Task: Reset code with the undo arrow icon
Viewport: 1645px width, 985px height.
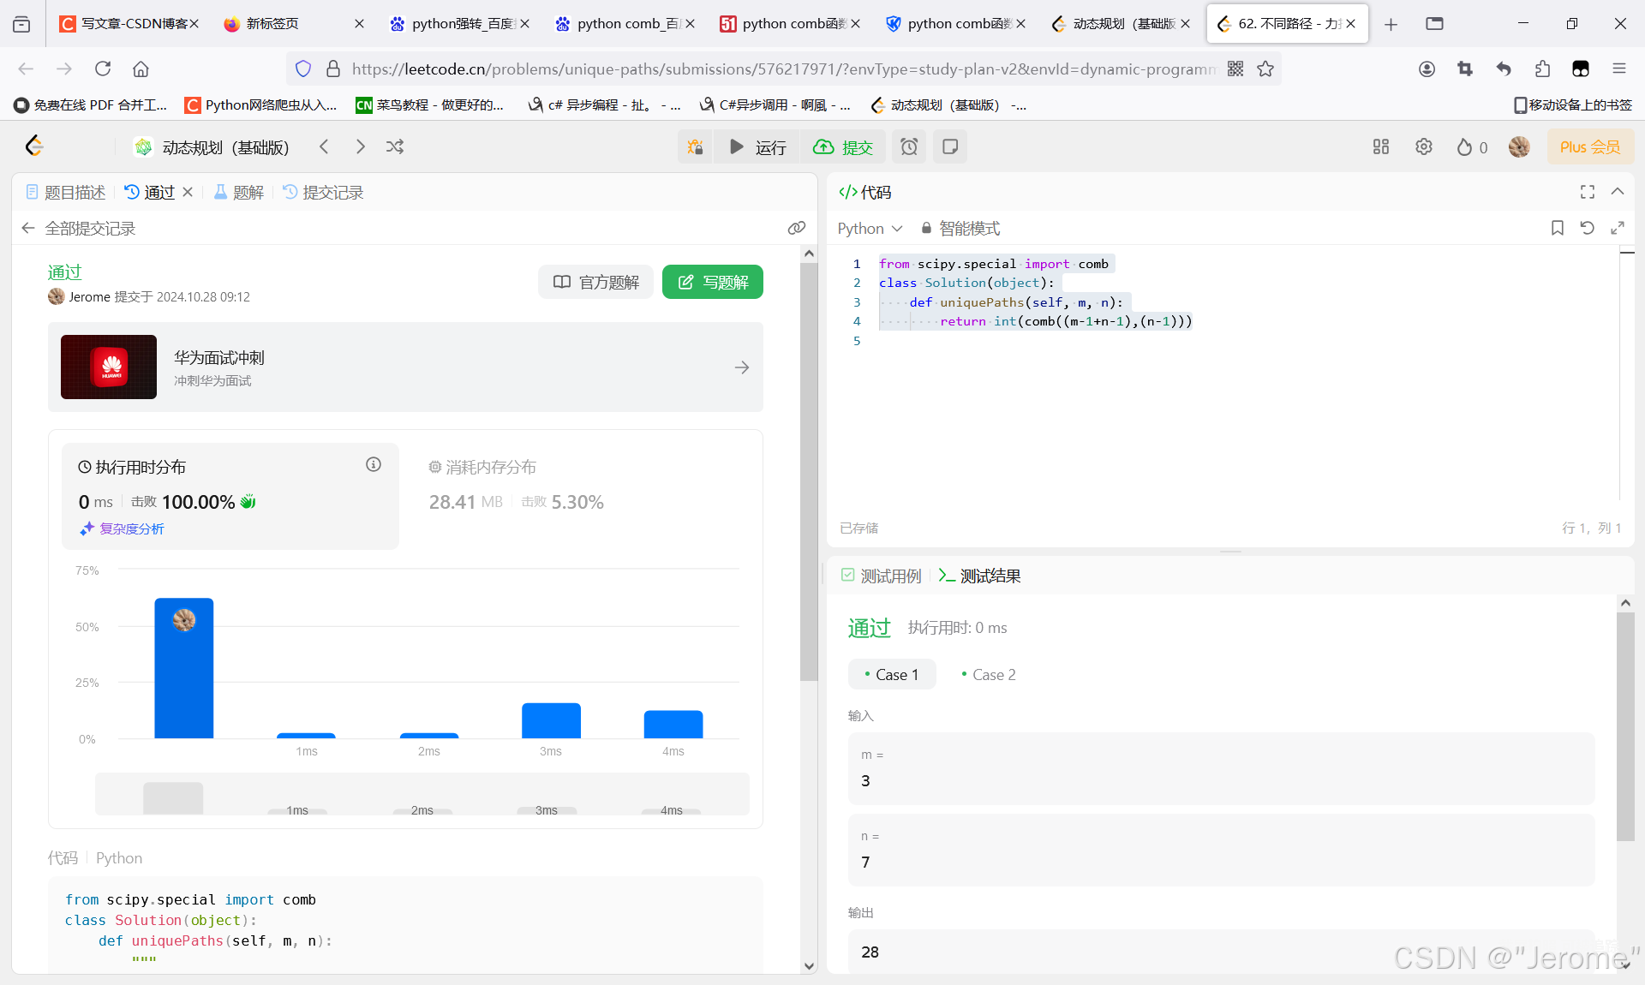Action: [1587, 228]
